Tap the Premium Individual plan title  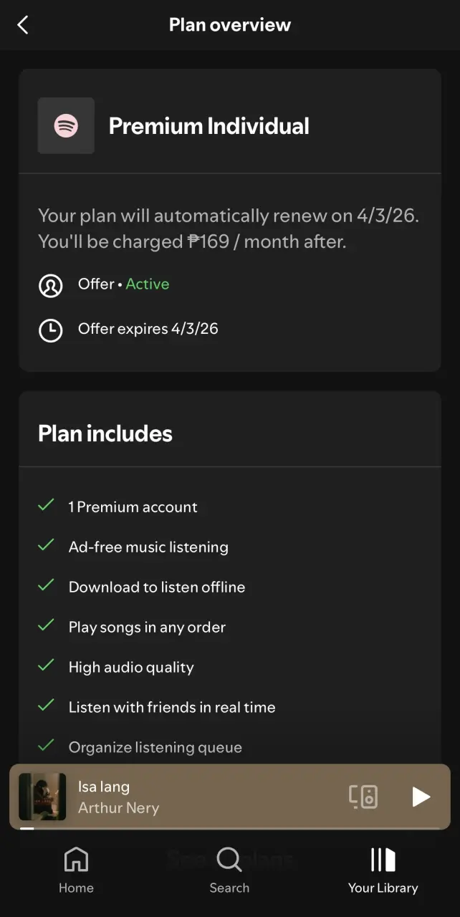pos(209,126)
